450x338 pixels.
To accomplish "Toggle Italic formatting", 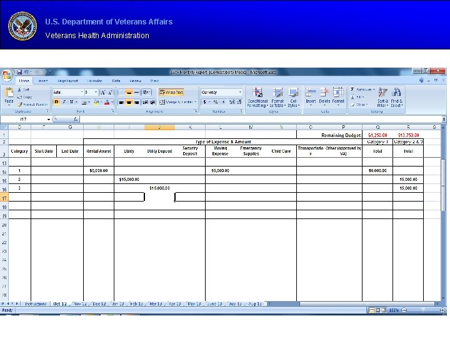I will pos(64,102).
